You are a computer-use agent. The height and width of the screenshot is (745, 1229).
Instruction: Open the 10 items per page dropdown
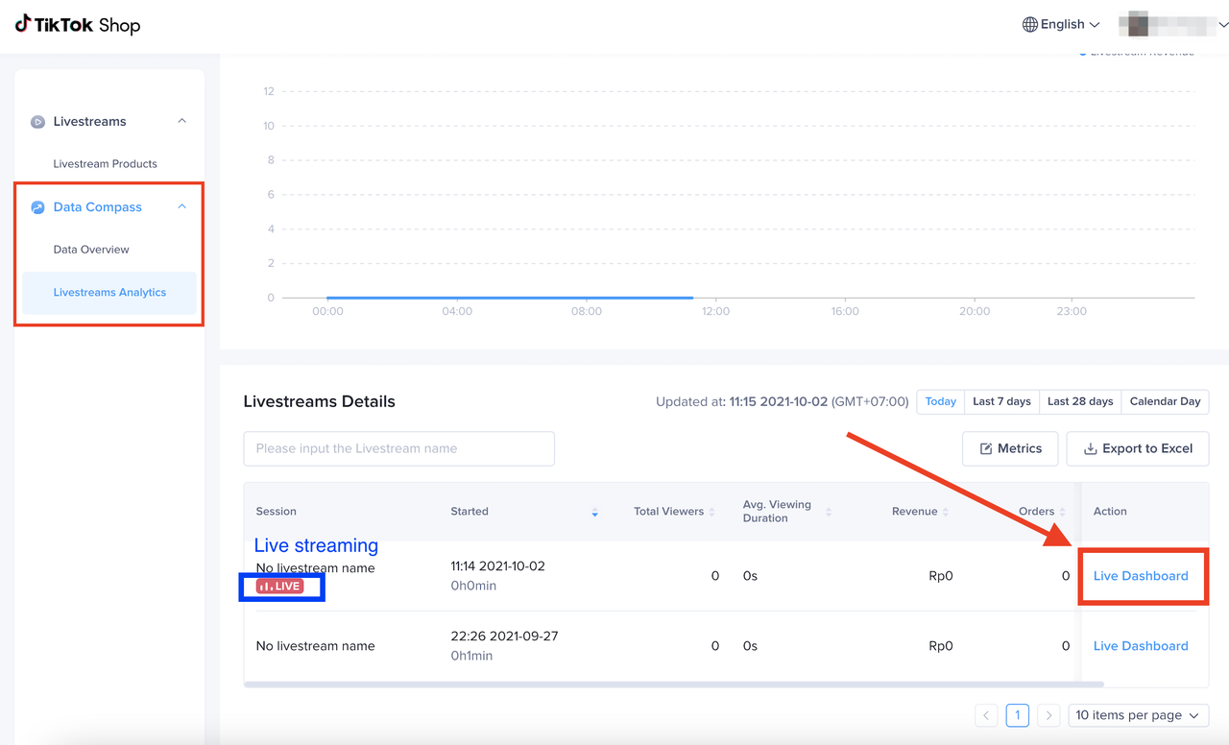point(1138,715)
